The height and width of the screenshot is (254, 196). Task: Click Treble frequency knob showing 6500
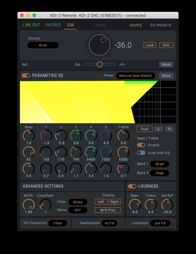(123, 152)
